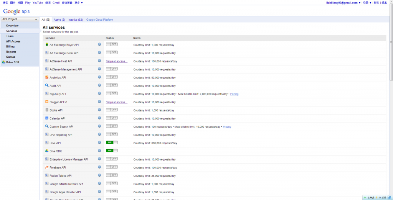
Task: Open help for Ad Exchange Buyer API
Action: (x=99, y=44)
